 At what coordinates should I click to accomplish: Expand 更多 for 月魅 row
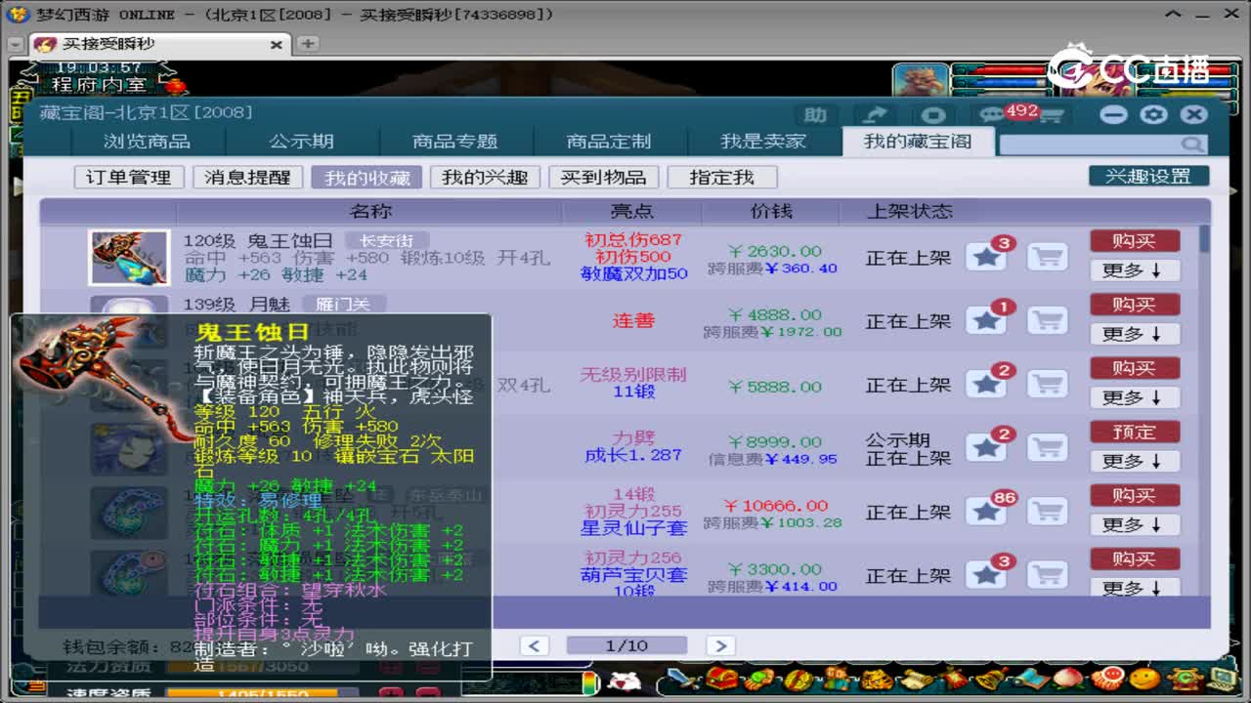[1135, 334]
